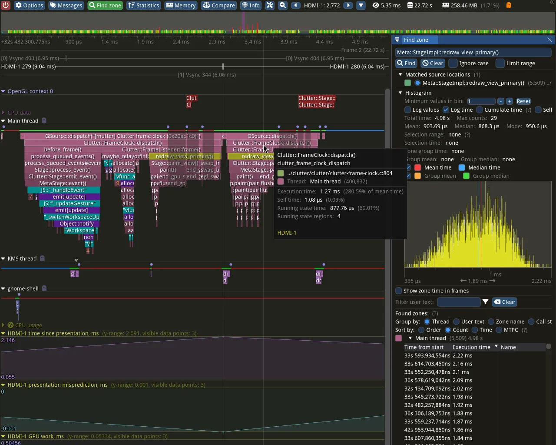Check Show zone time in frames
556x445 pixels.
(x=398, y=291)
